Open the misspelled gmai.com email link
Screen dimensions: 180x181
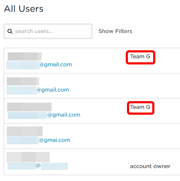[x=38, y=140]
